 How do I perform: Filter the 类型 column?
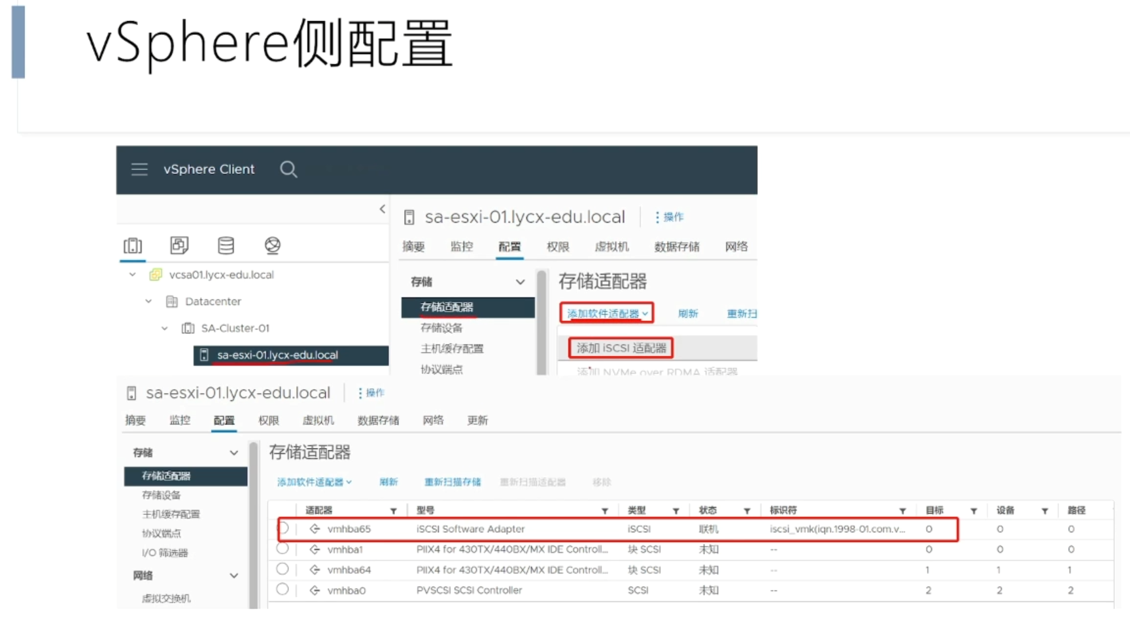point(676,511)
